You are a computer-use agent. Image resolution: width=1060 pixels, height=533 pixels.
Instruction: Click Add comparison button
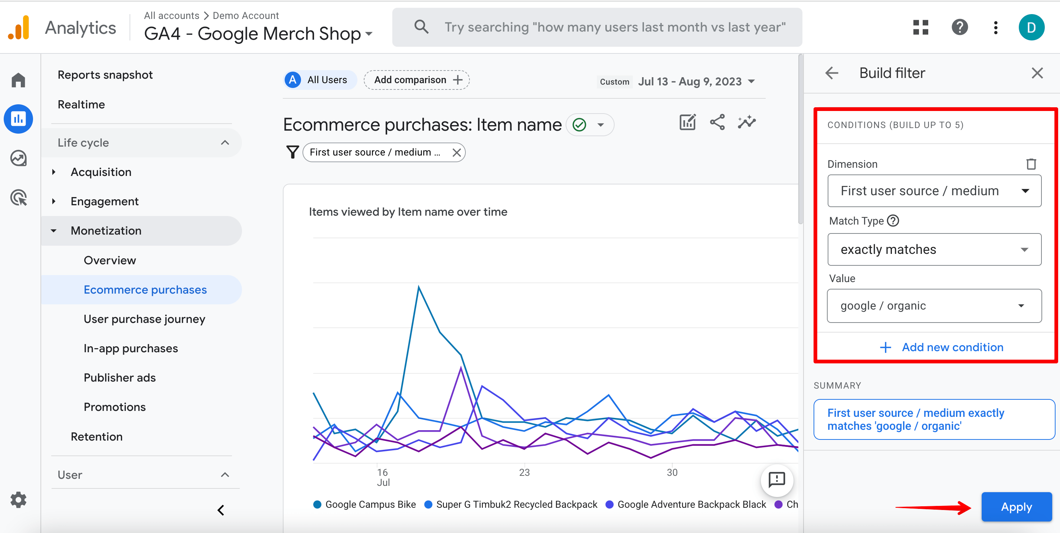[x=416, y=80]
